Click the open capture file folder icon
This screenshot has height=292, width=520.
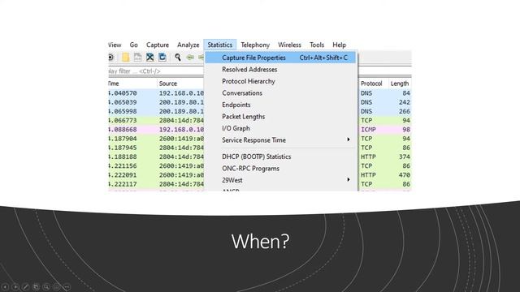click(x=126, y=58)
